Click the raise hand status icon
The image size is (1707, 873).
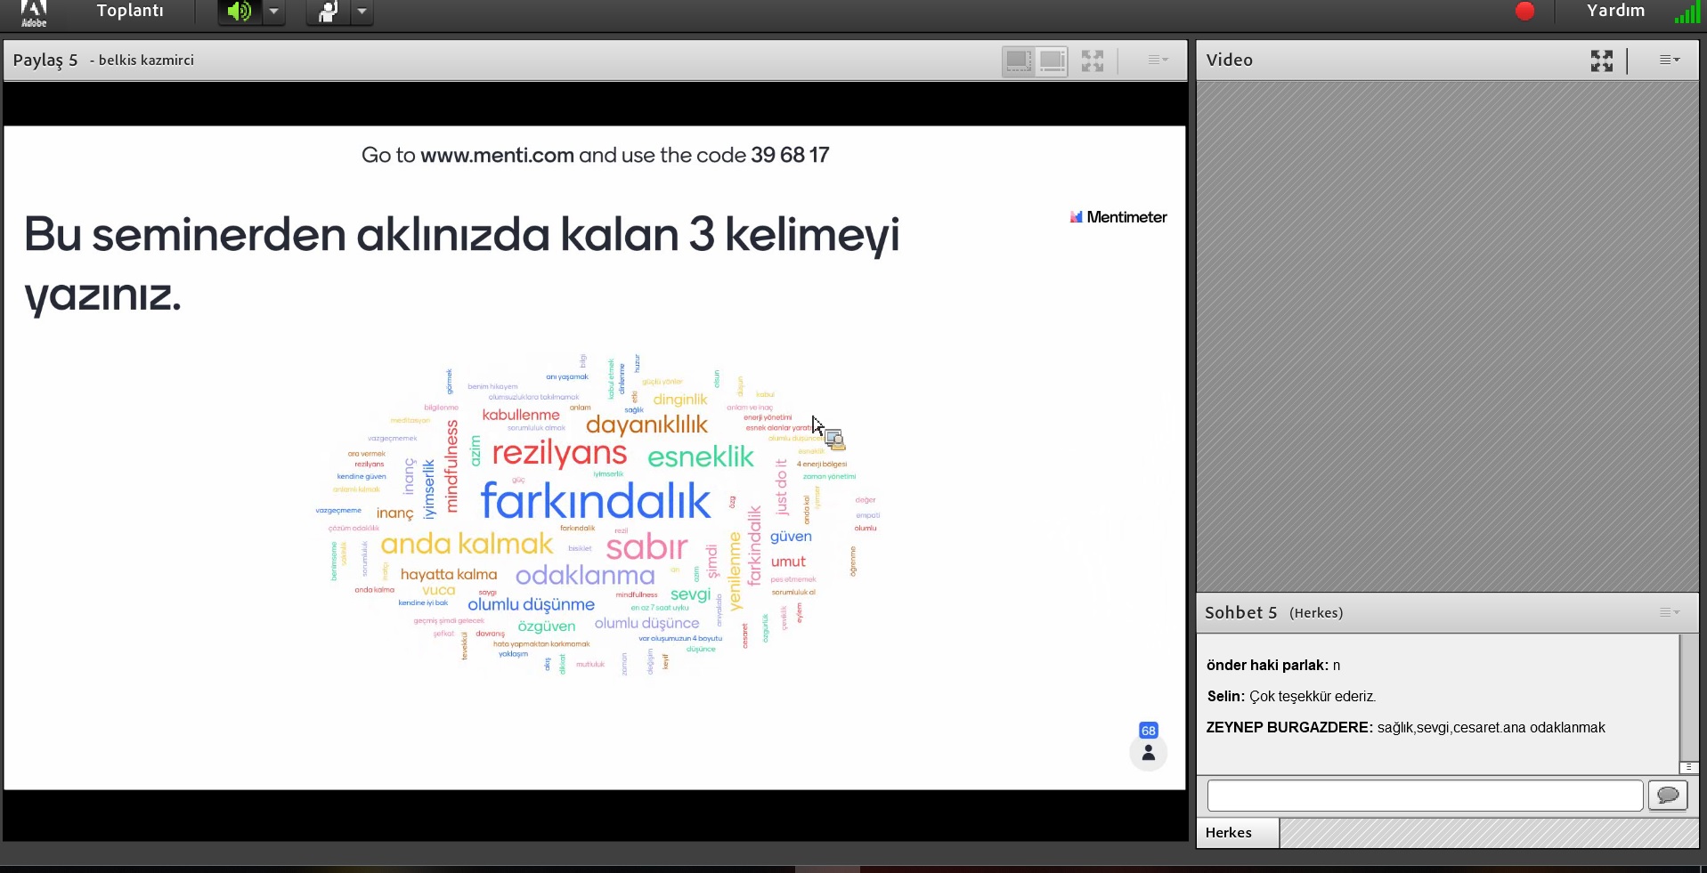tap(328, 12)
